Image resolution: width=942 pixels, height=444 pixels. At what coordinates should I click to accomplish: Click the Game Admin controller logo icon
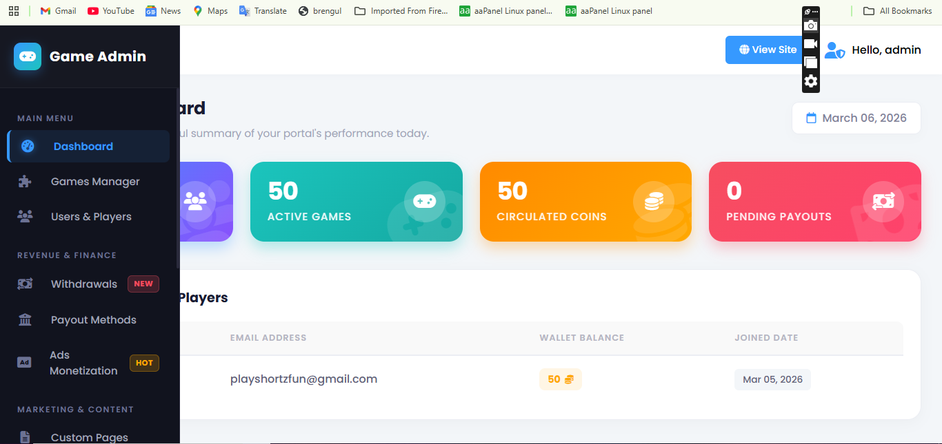[x=28, y=56]
